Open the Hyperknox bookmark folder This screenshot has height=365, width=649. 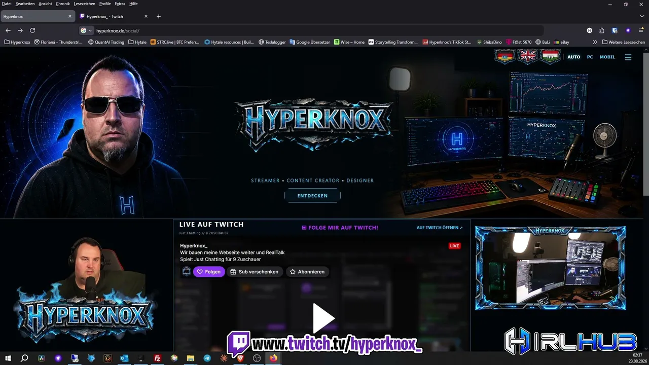(17, 42)
